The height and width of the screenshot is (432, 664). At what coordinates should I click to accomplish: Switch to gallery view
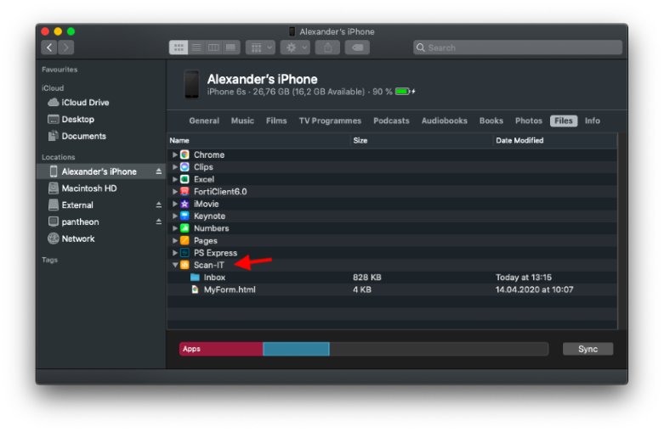pos(230,48)
